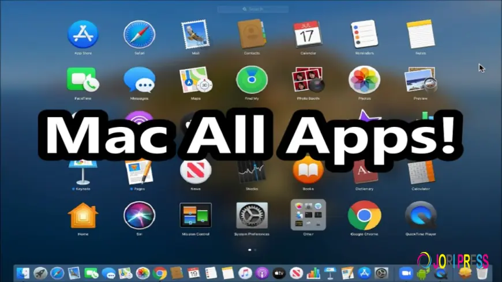Open QuickTime Player from Launchpad grid
Image resolution: width=502 pixels, height=282 pixels.
[421, 216]
